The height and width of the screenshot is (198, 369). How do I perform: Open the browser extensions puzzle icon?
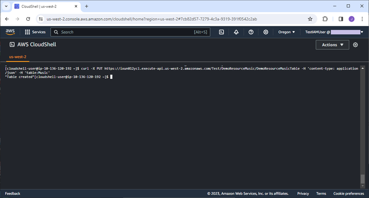point(325,19)
